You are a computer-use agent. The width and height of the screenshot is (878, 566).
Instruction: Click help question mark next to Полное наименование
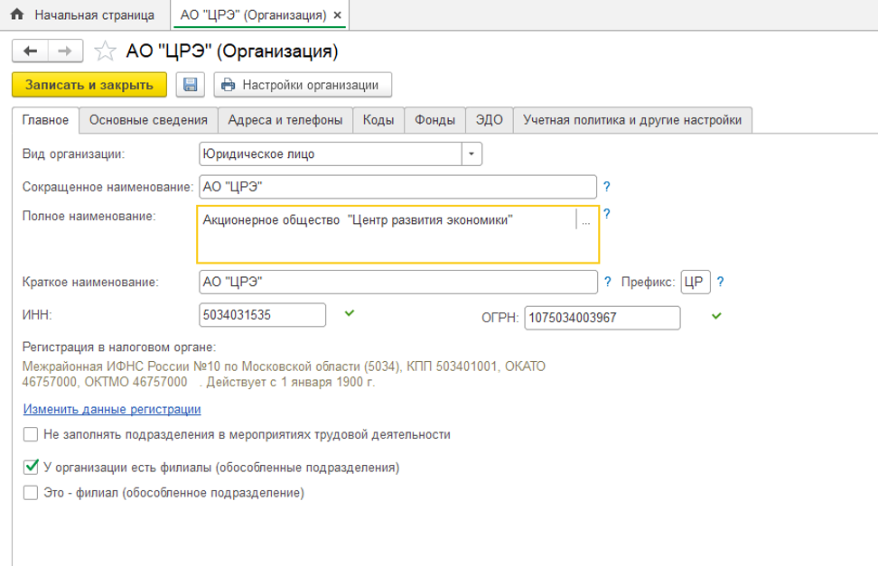(x=606, y=213)
